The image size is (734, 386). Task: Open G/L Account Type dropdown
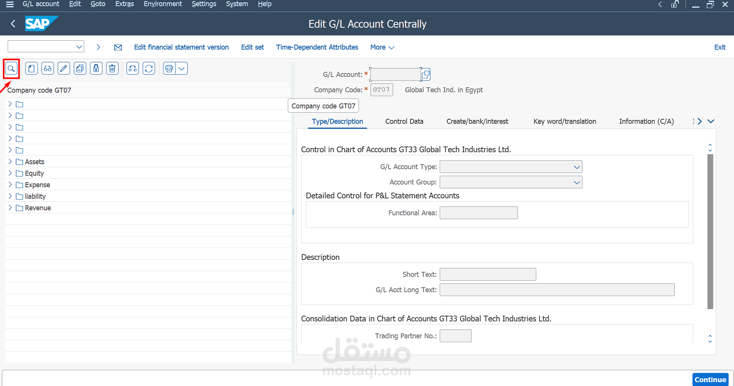coord(577,167)
